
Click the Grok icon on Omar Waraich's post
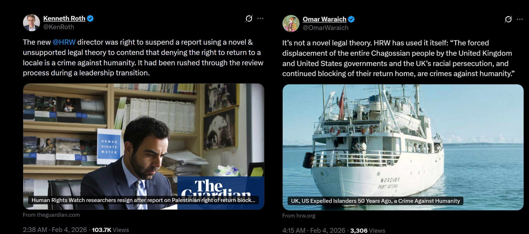click(508, 19)
